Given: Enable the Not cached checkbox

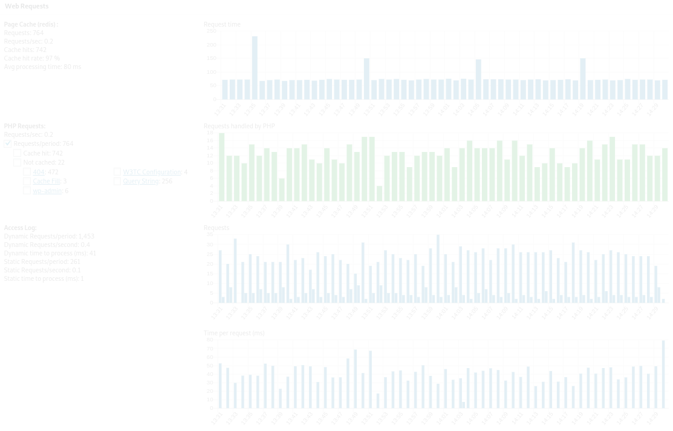Looking at the screenshot, I should tap(18, 162).
